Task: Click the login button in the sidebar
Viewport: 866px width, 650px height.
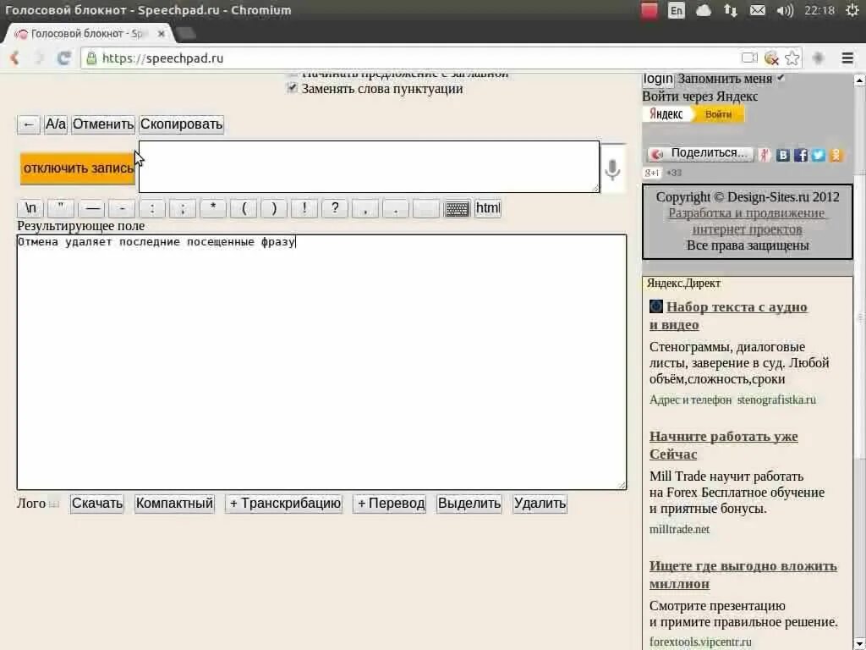Action: (658, 79)
